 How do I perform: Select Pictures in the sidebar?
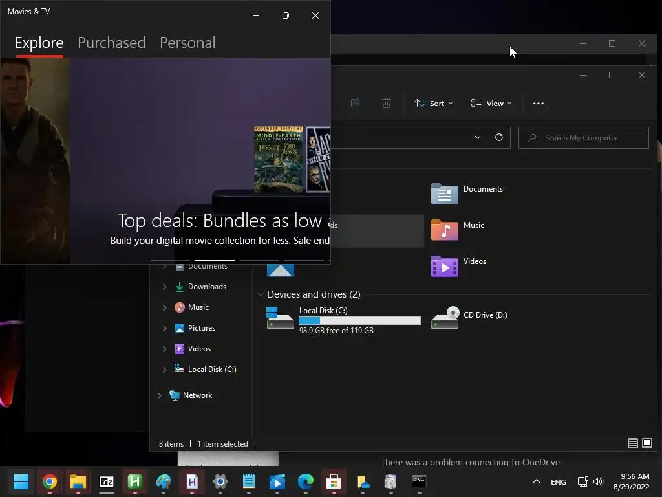point(195,328)
